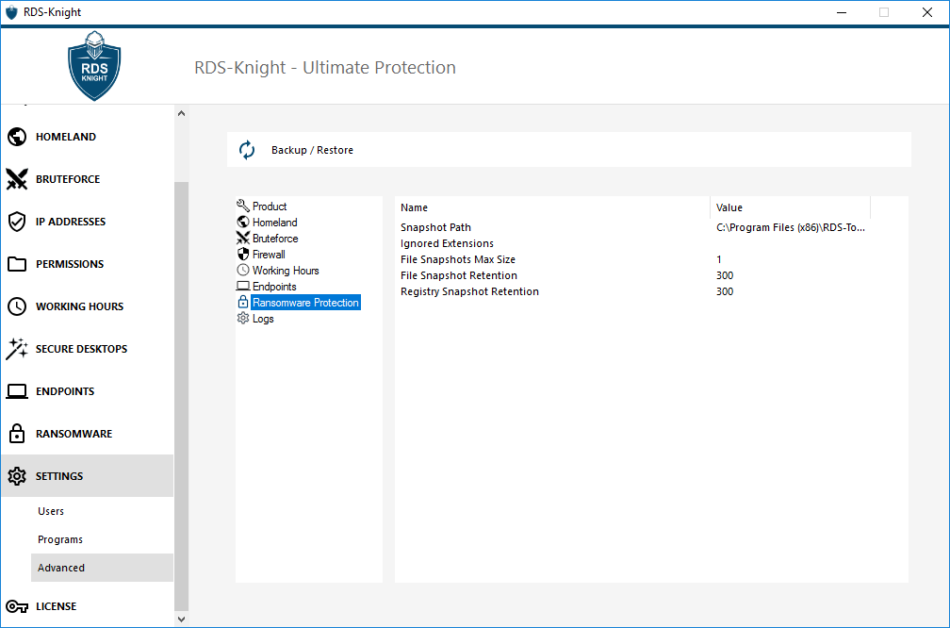Click the Backup / Restore refresh icon
Image resolution: width=950 pixels, height=628 pixels.
click(x=247, y=150)
